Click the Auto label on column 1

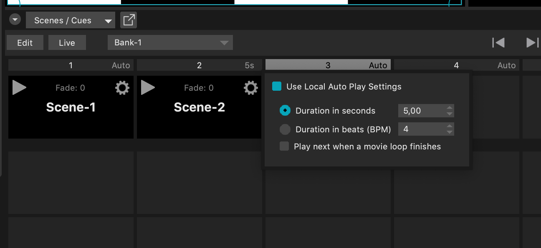click(121, 65)
